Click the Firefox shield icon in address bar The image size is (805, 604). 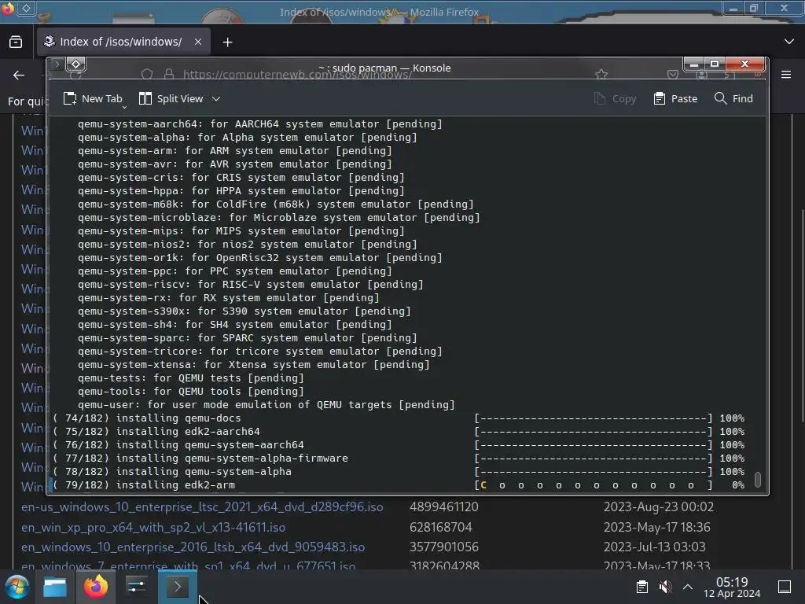pos(147,75)
